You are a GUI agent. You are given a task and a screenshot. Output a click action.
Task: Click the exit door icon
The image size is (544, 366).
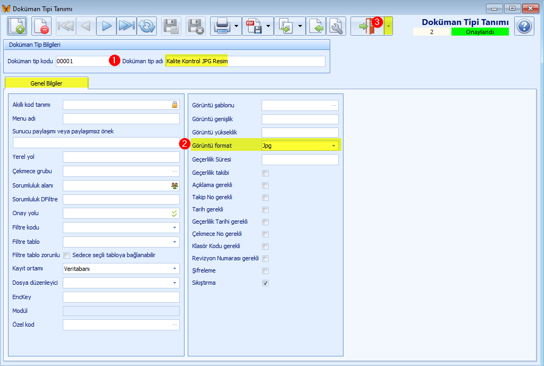coord(367,26)
